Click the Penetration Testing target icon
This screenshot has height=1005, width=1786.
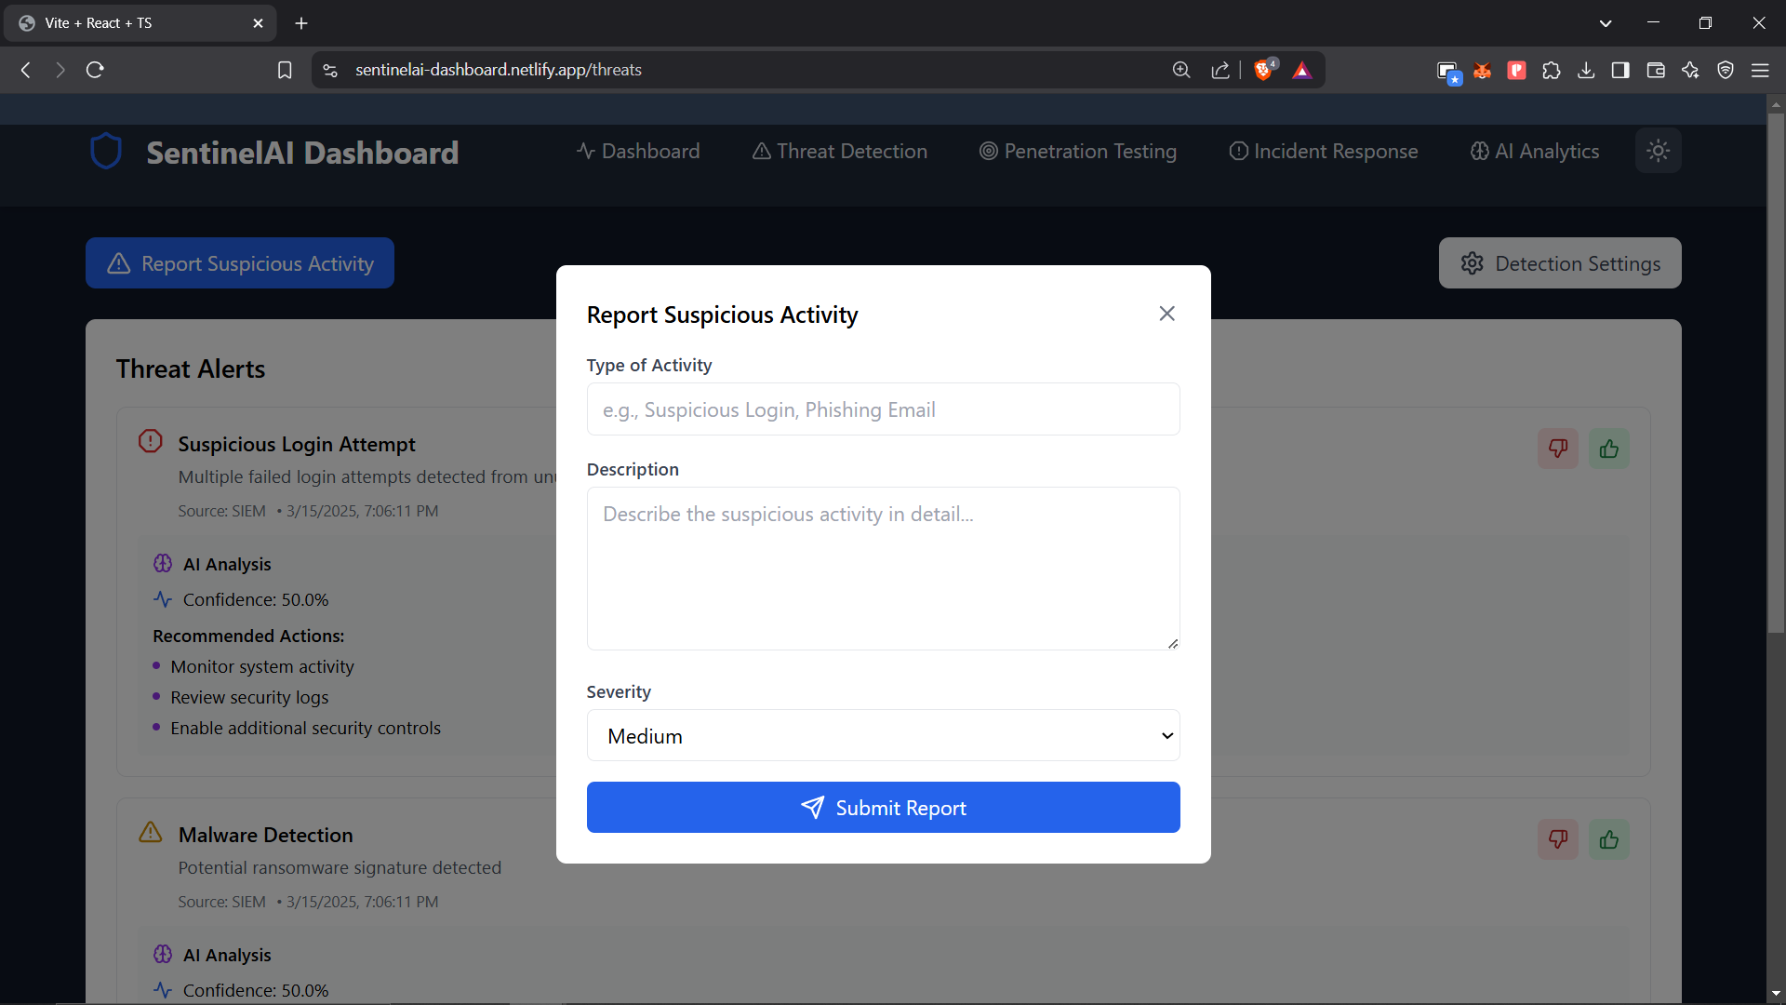point(989,151)
